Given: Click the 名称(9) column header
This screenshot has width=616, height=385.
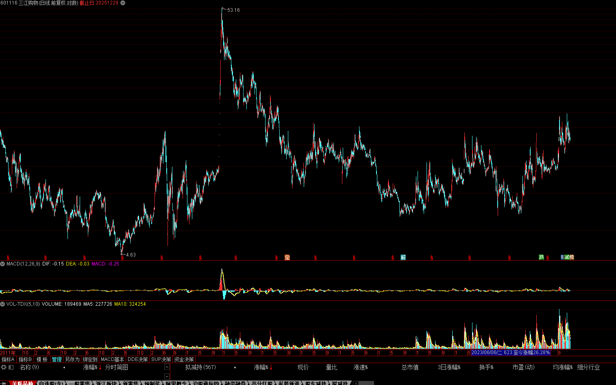Looking at the screenshot, I should coord(29,367).
